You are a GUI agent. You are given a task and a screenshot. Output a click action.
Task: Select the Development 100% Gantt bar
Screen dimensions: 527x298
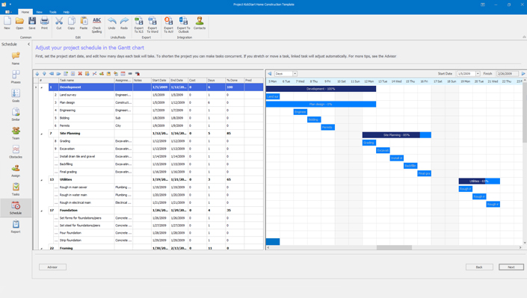coord(321,89)
